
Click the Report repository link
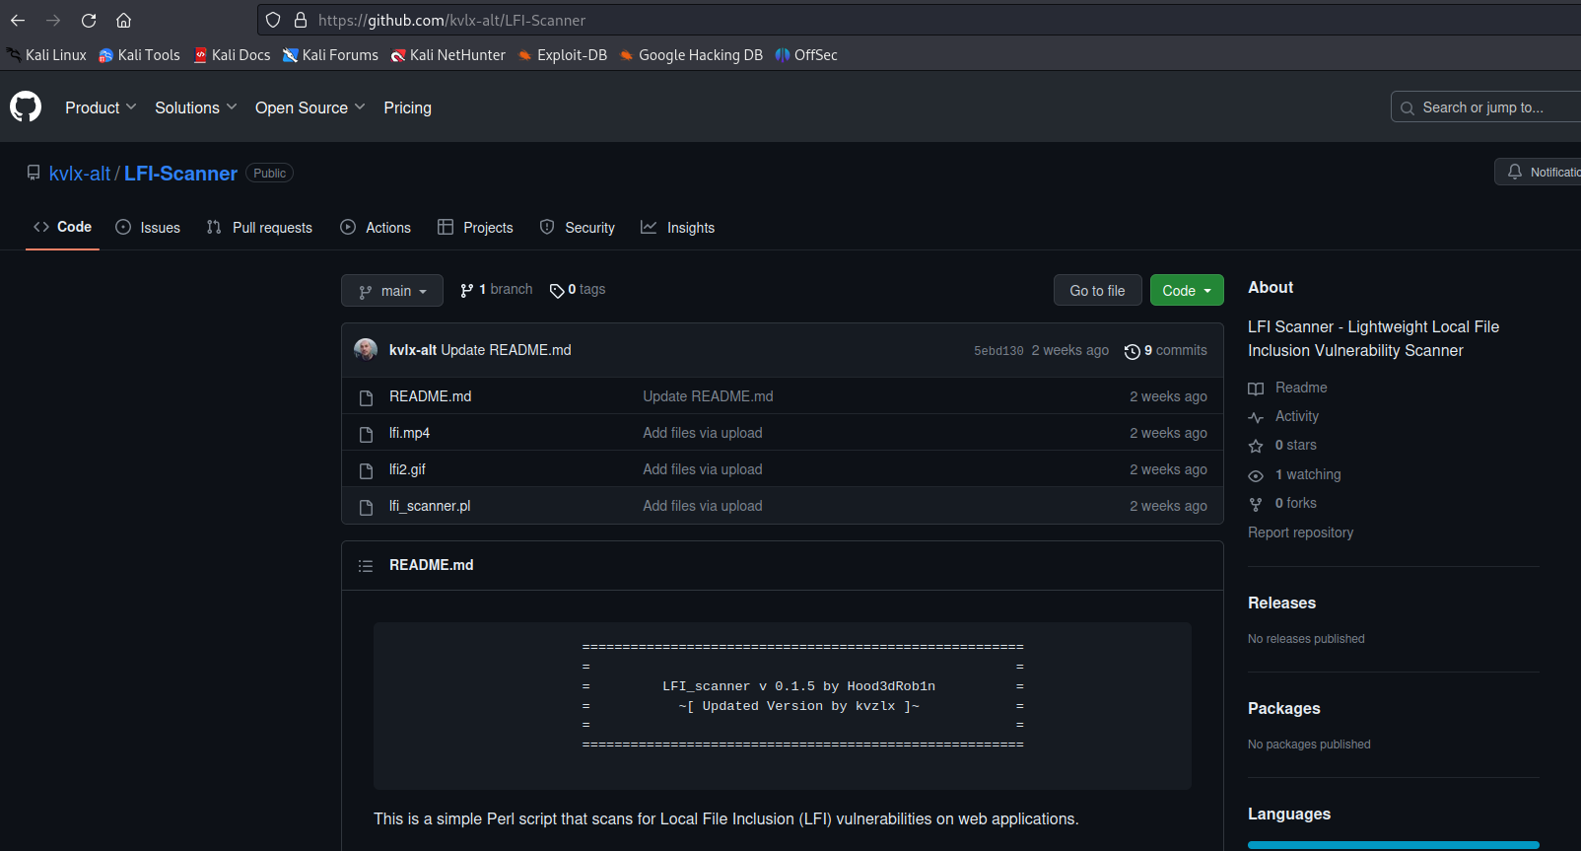(x=1300, y=532)
